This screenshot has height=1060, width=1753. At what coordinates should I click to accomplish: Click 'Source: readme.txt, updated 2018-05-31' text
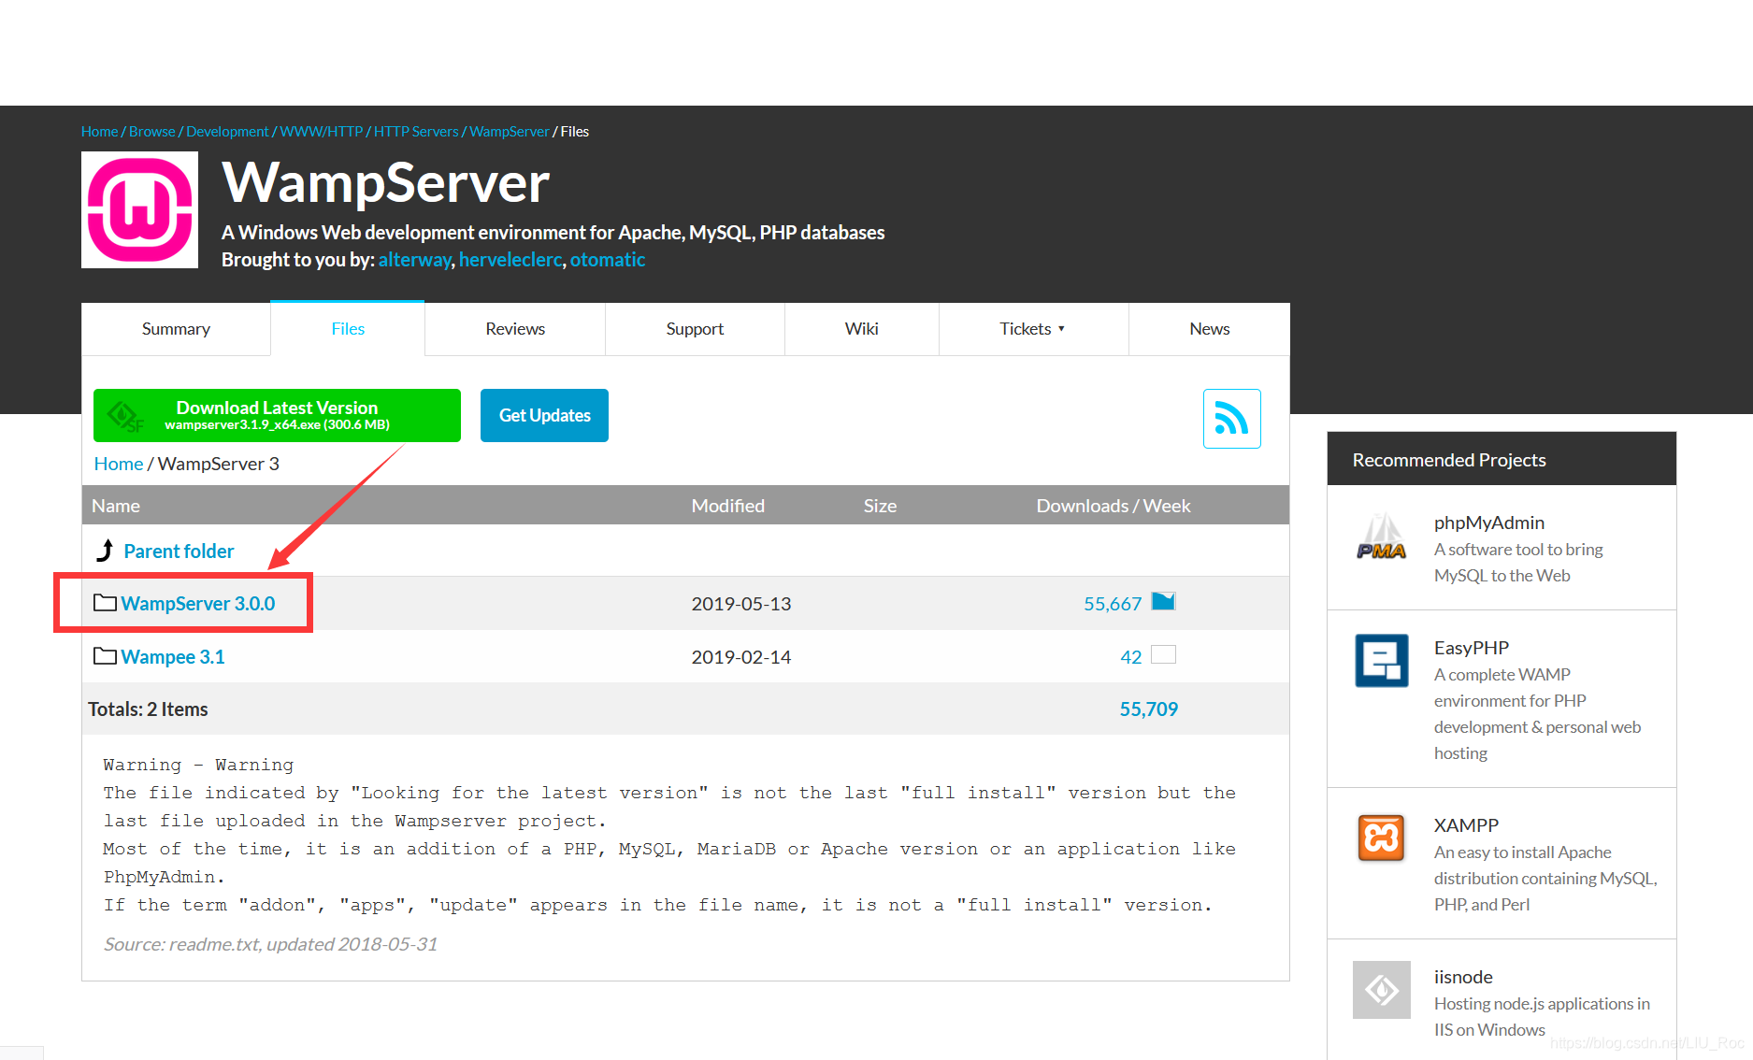270,944
